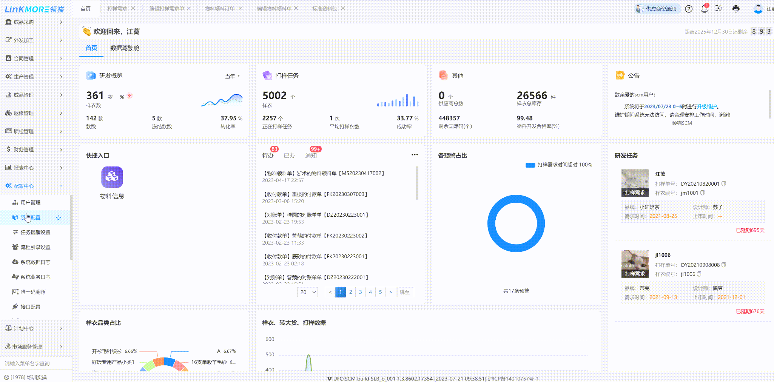
Task: Open the customer service headset icon
Action: (x=736, y=9)
